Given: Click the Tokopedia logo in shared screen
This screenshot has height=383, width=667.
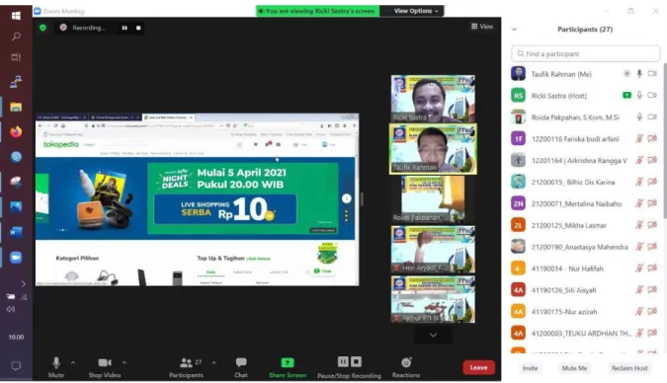Looking at the screenshot, I should click(61, 144).
